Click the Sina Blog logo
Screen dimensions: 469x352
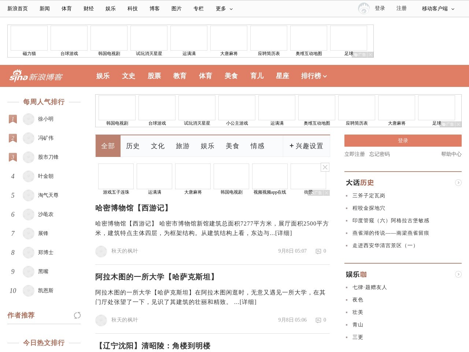tap(36, 76)
